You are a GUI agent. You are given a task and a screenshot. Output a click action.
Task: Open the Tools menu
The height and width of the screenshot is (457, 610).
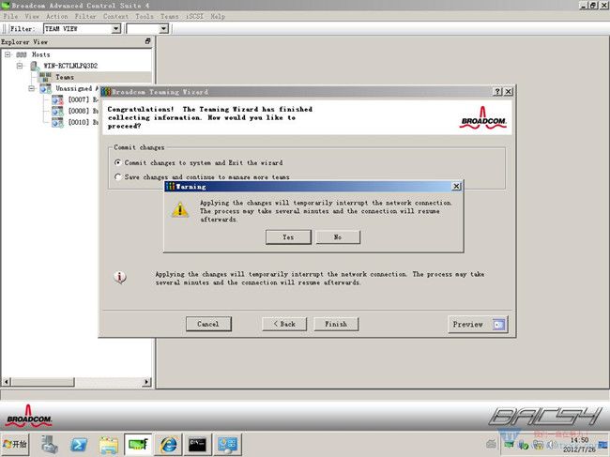click(145, 16)
